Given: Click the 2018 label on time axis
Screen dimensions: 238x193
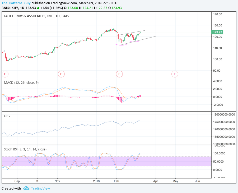Looking at the screenshot, I should tap(96, 181).
